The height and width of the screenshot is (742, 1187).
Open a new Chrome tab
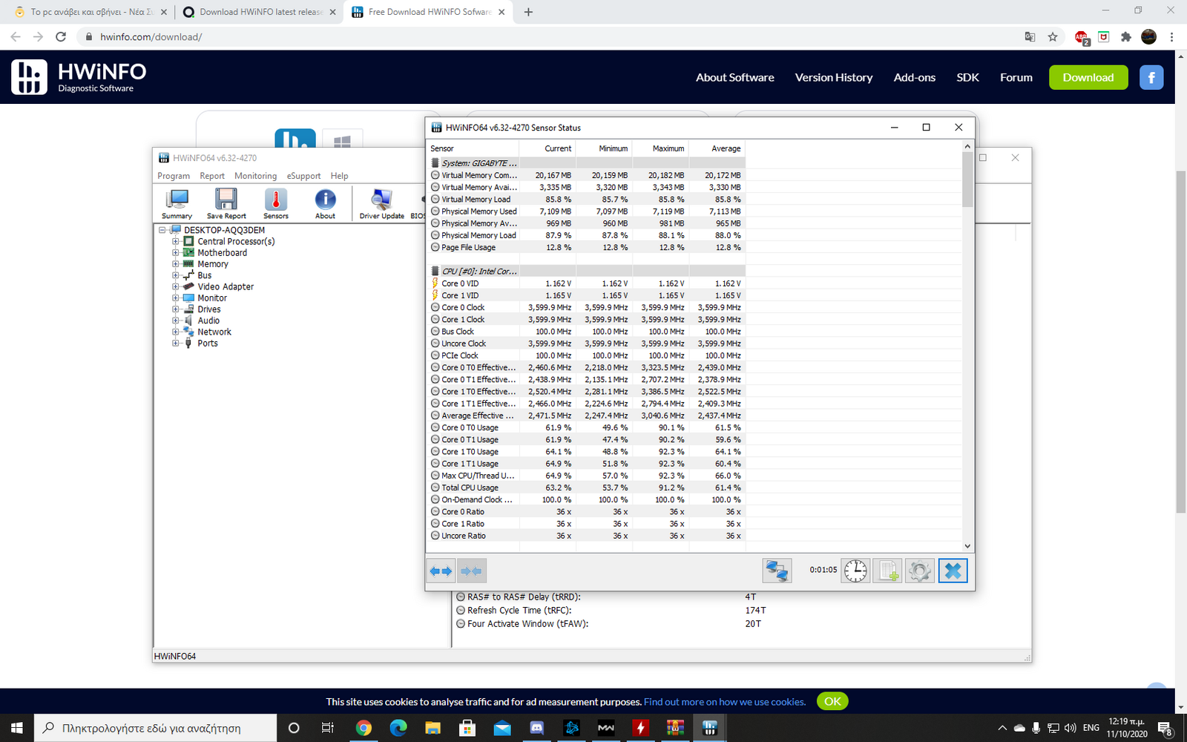click(528, 12)
